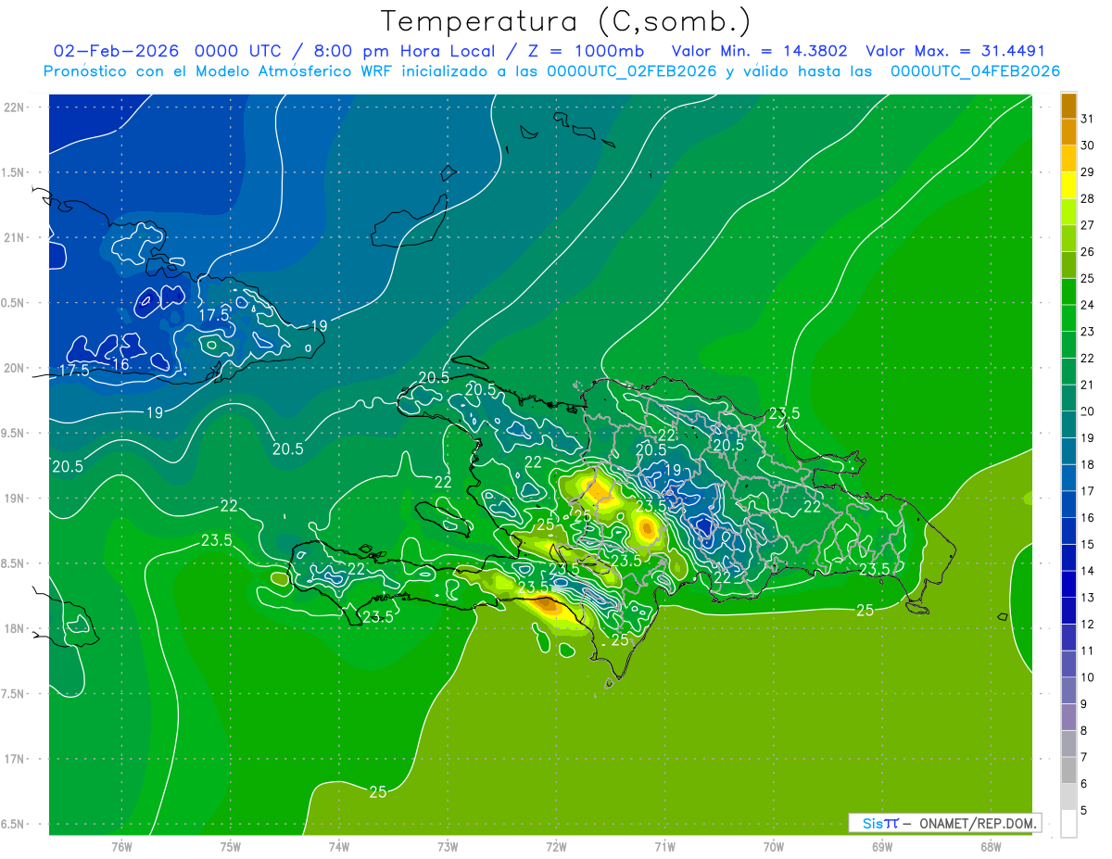Click the "19N" latitude axis label

14,499
